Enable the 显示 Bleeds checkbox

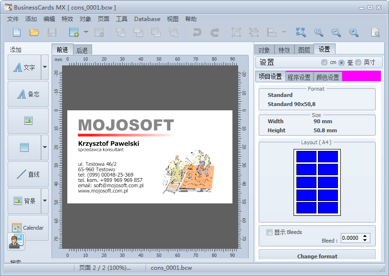[269, 233]
